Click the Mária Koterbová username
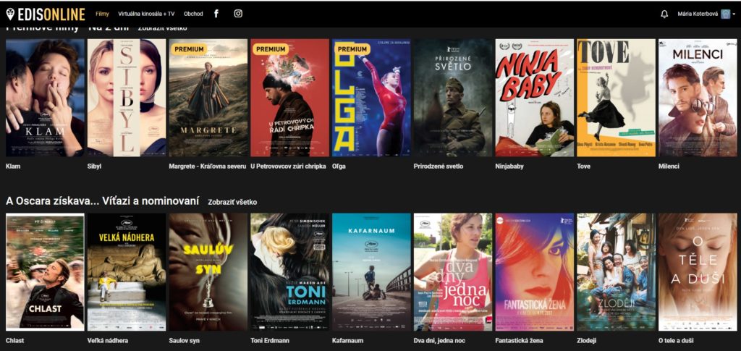This screenshot has height=351, width=741. 698,14
